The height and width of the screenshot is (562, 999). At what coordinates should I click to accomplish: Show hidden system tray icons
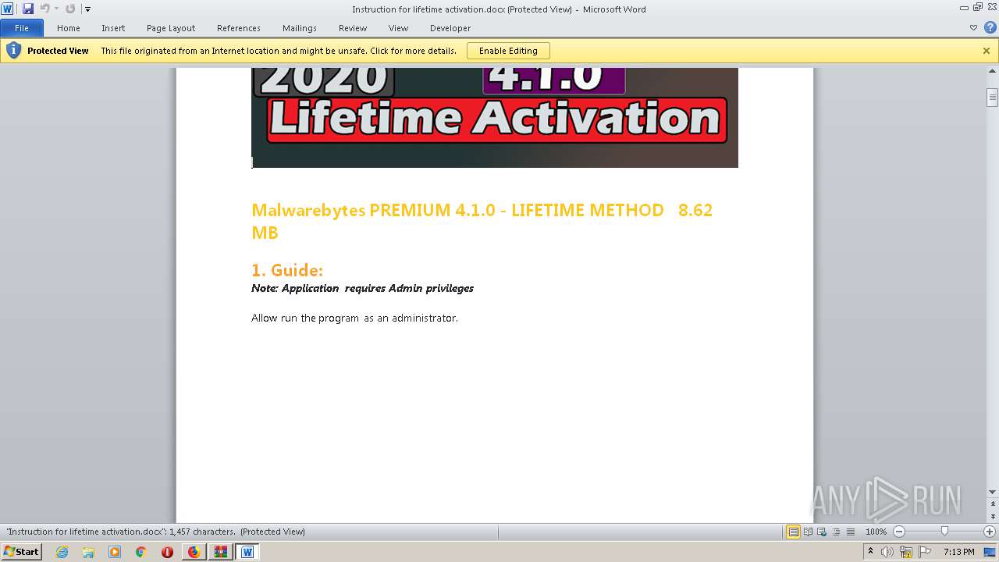871,551
